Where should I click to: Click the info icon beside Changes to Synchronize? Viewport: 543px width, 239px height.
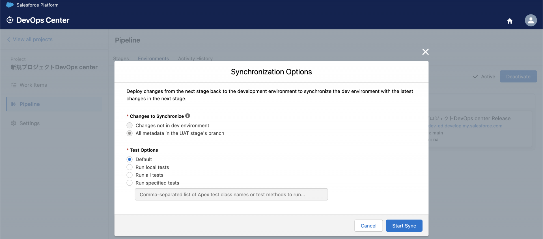[188, 116]
